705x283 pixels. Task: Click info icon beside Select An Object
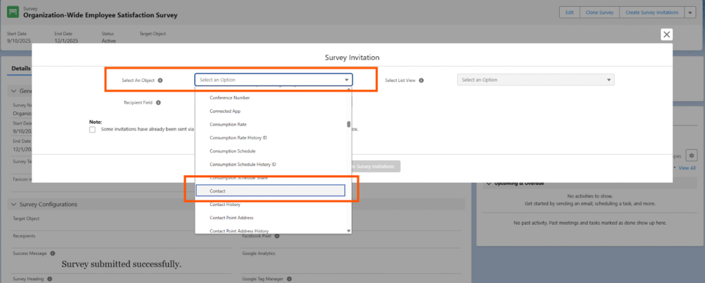(160, 80)
